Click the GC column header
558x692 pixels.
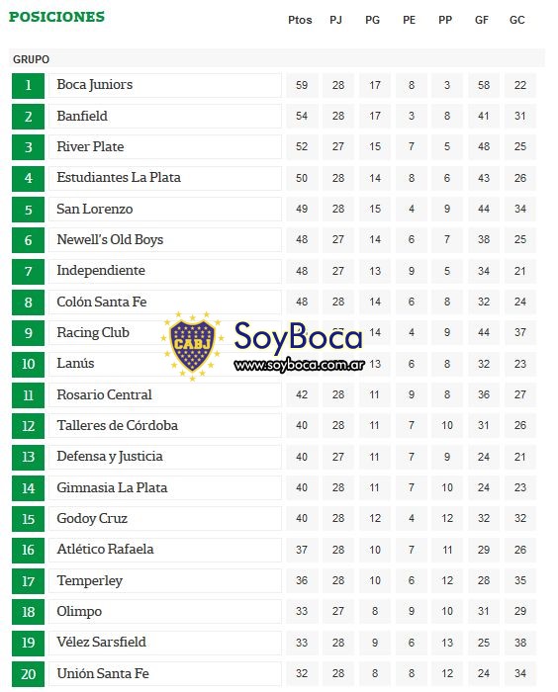pyautogui.click(x=516, y=20)
